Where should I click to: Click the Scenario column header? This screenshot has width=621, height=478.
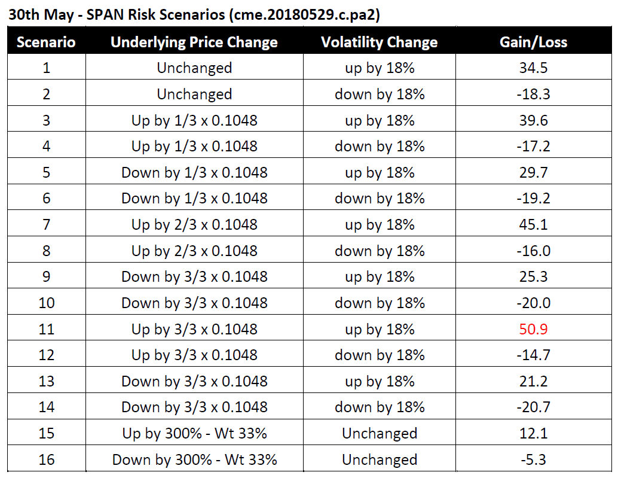pyautogui.click(x=46, y=42)
